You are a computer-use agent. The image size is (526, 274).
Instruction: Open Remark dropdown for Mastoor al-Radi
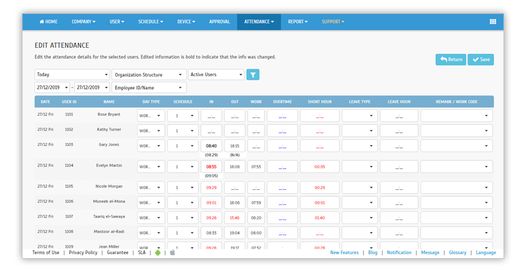tap(456, 233)
